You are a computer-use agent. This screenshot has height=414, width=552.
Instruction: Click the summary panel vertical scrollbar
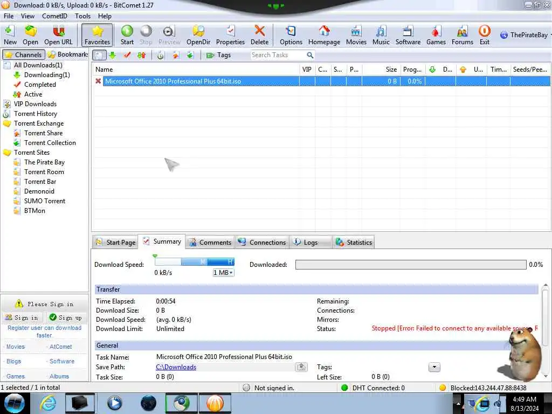(x=546, y=331)
